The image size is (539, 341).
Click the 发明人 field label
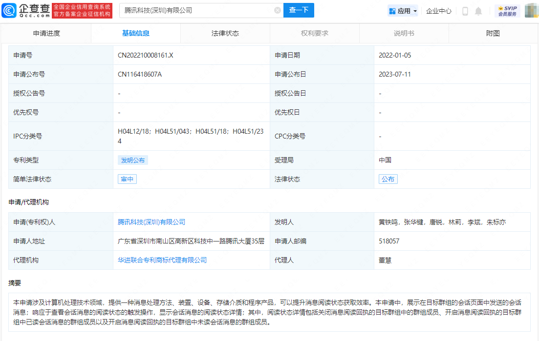click(284, 222)
